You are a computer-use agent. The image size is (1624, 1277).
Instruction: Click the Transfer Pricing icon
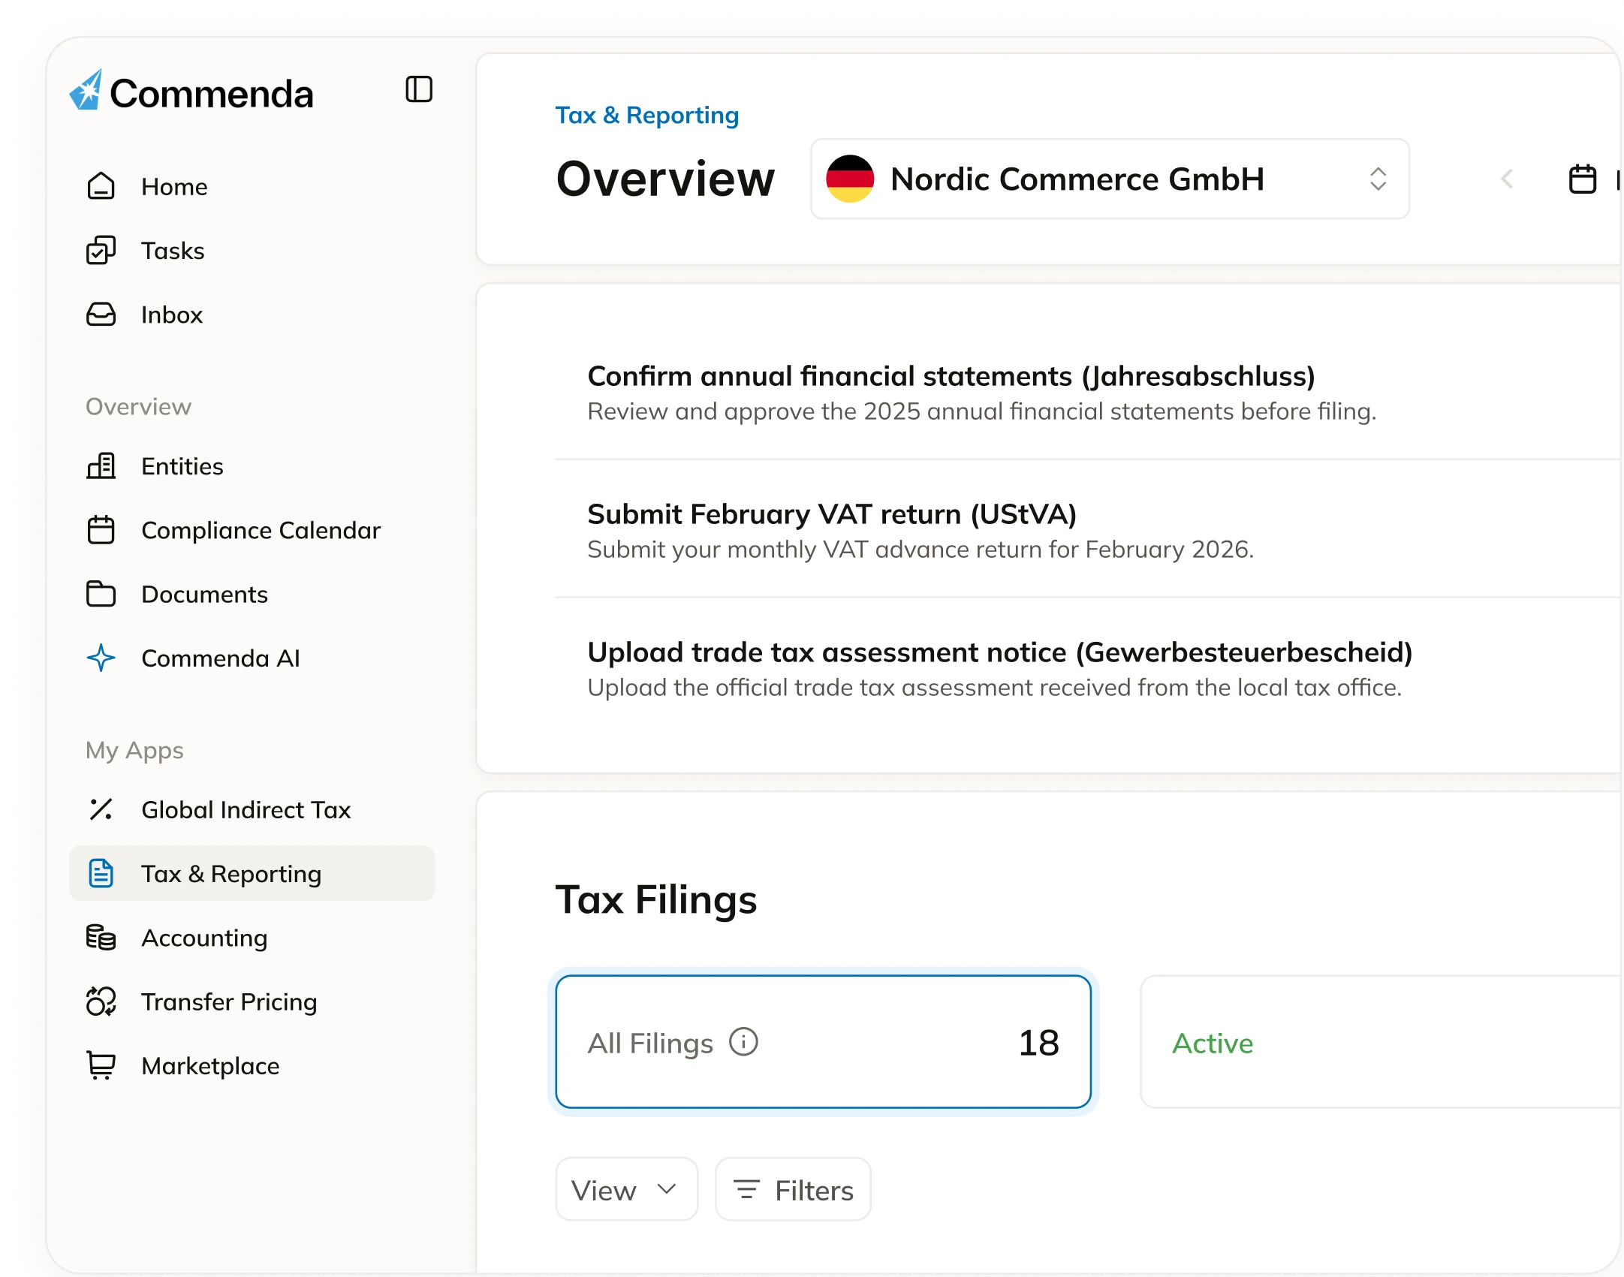(101, 1001)
